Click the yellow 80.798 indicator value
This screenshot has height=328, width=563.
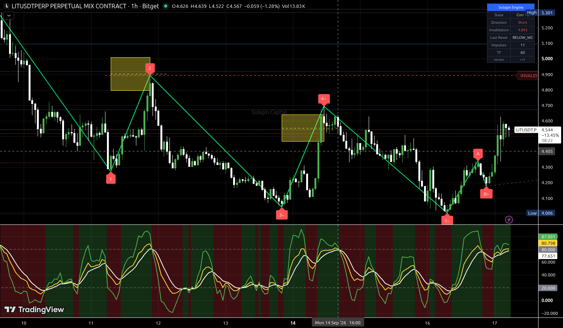click(x=548, y=243)
